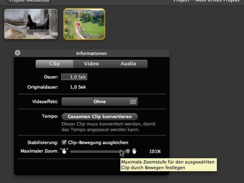The width and height of the screenshot is (244, 183).
Task: Select the green park clip thumbnail
Action: click(x=84, y=24)
